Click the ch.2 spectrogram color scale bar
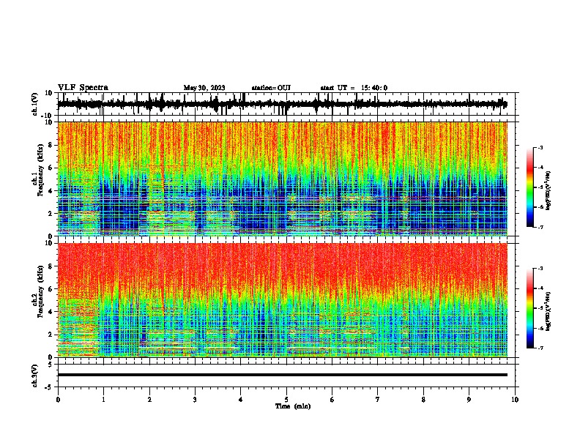The height and width of the screenshot is (448, 580). click(x=530, y=308)
